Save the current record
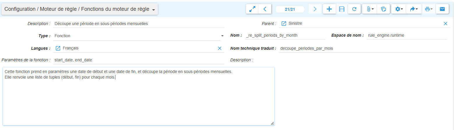The image size is (454, 130). (x=342, y=9)
